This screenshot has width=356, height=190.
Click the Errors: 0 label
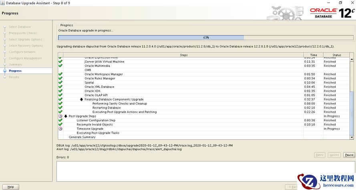click(62, 157)
